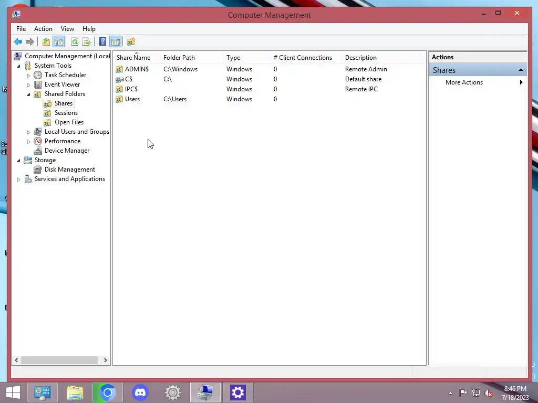Collapse the Shares actions section arrow

pos(521,70)
